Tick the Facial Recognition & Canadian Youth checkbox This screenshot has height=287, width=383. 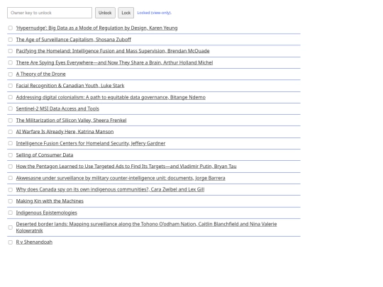10,86
